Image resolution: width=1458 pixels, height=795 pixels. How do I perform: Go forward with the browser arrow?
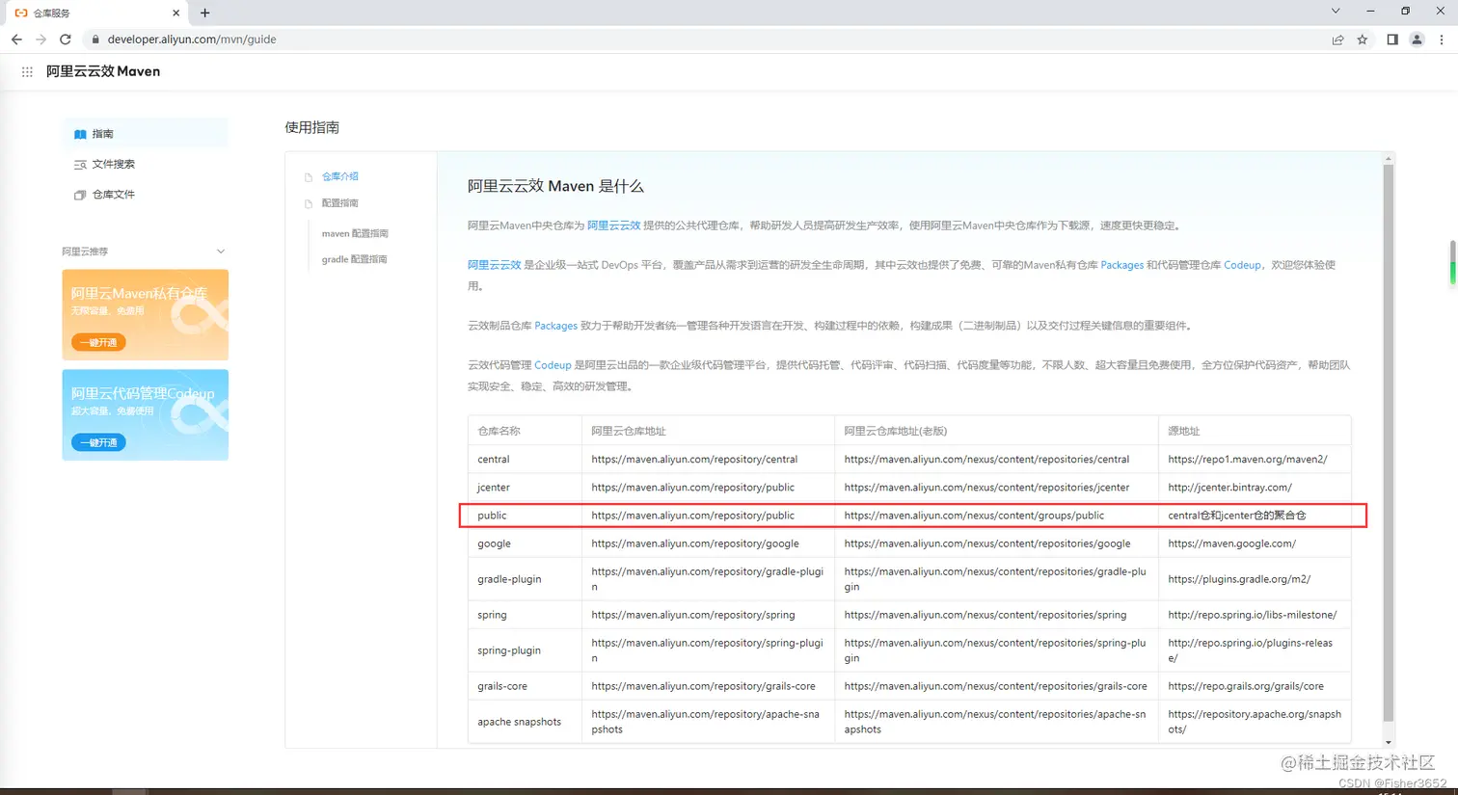(40, 40)
